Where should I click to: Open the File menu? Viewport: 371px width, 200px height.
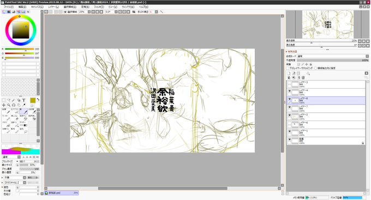point(9,7)
